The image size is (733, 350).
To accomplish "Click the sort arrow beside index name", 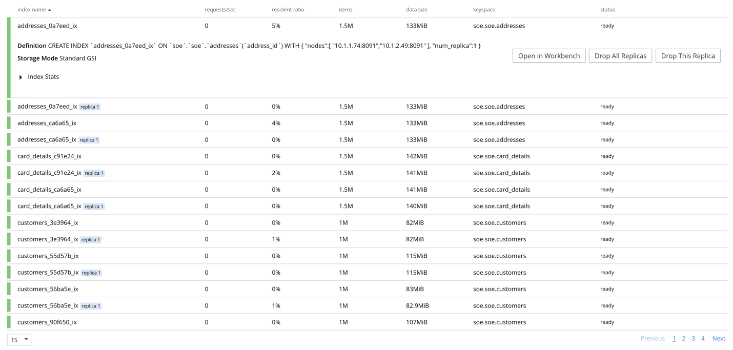I will (49, 9).
